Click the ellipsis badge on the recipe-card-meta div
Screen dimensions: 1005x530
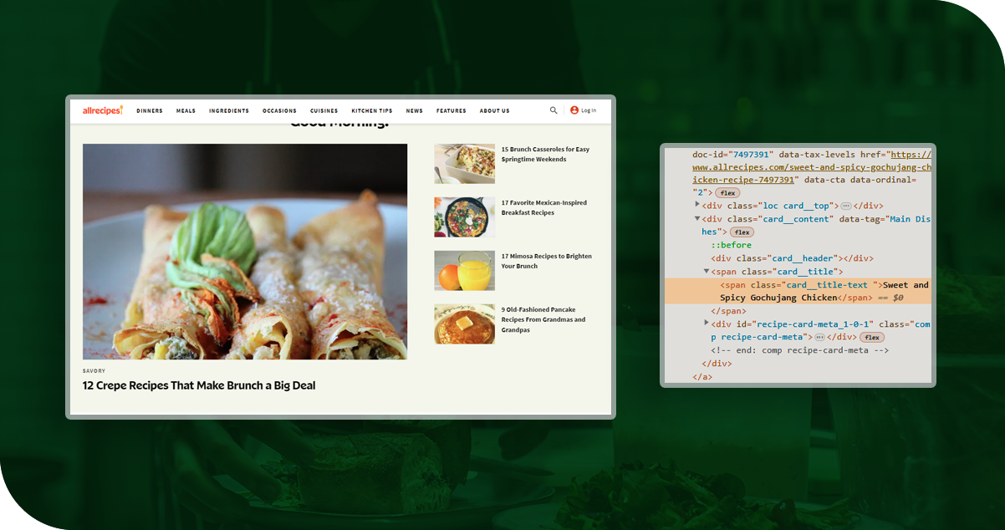click(819, 337)
